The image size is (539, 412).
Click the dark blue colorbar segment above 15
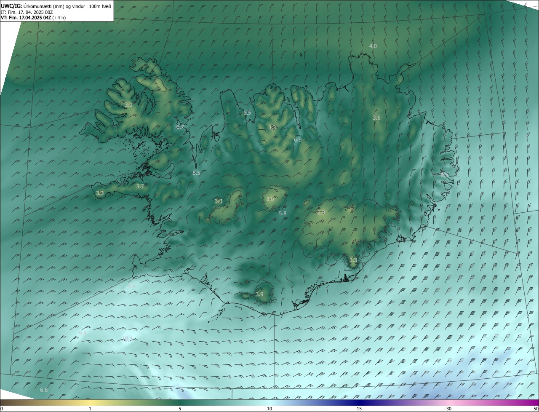point(359,402)
